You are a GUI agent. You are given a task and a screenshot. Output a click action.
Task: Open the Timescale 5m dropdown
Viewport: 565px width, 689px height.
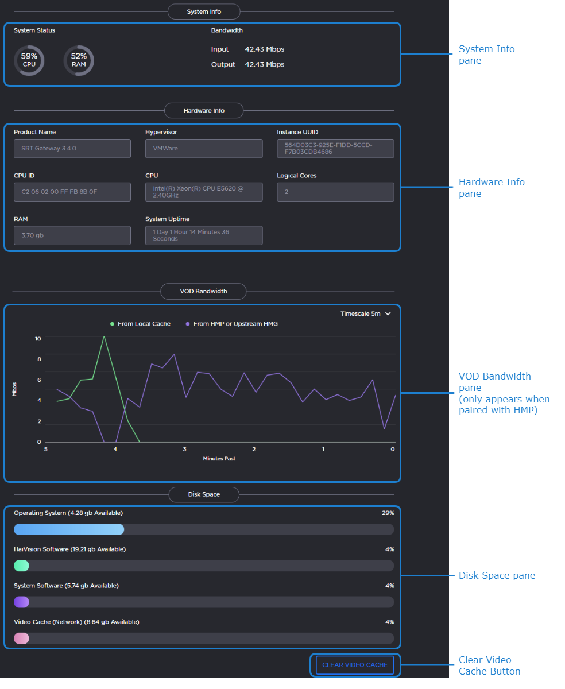coord(366,313)
